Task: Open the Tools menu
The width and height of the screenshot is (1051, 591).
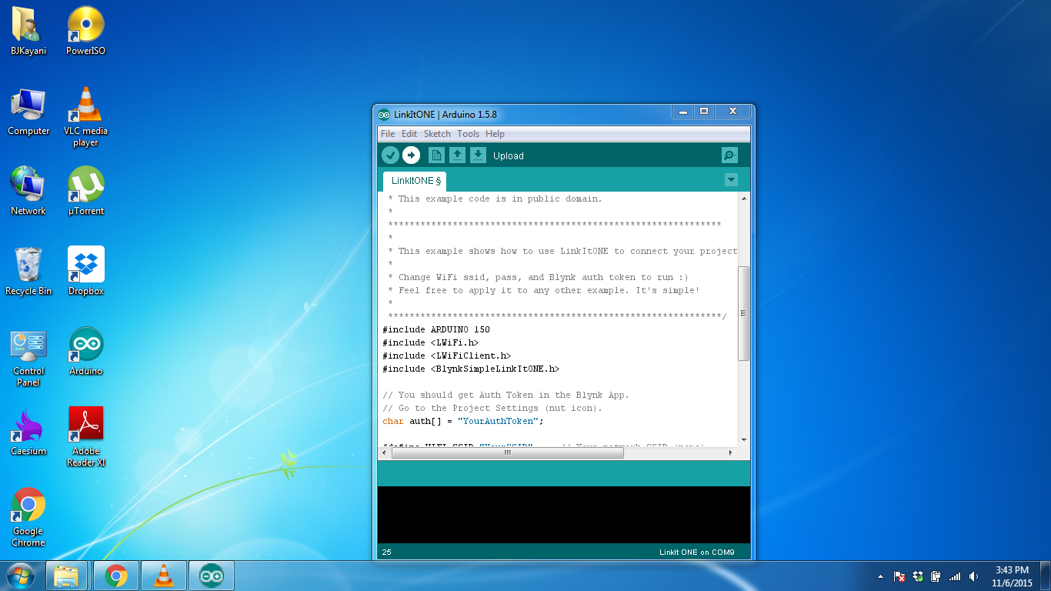Action: (x=468, y=134)
